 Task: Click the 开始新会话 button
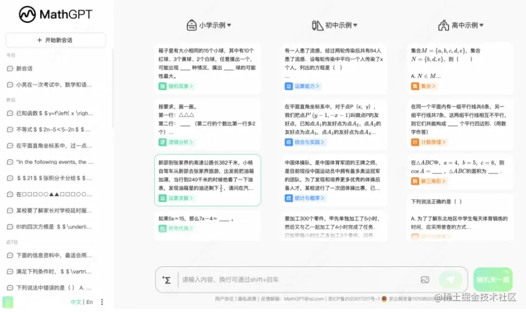[55, 40]
